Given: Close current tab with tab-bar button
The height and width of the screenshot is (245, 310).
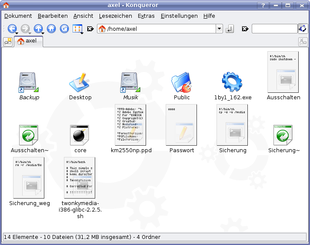Looking at the screenshot, I should [x=303, y=42].
